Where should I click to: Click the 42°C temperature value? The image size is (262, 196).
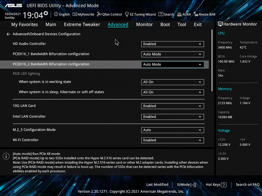(x=243, y=48)
